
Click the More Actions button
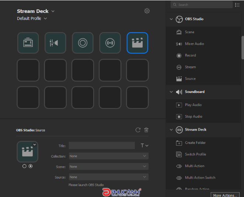[225, 195]
